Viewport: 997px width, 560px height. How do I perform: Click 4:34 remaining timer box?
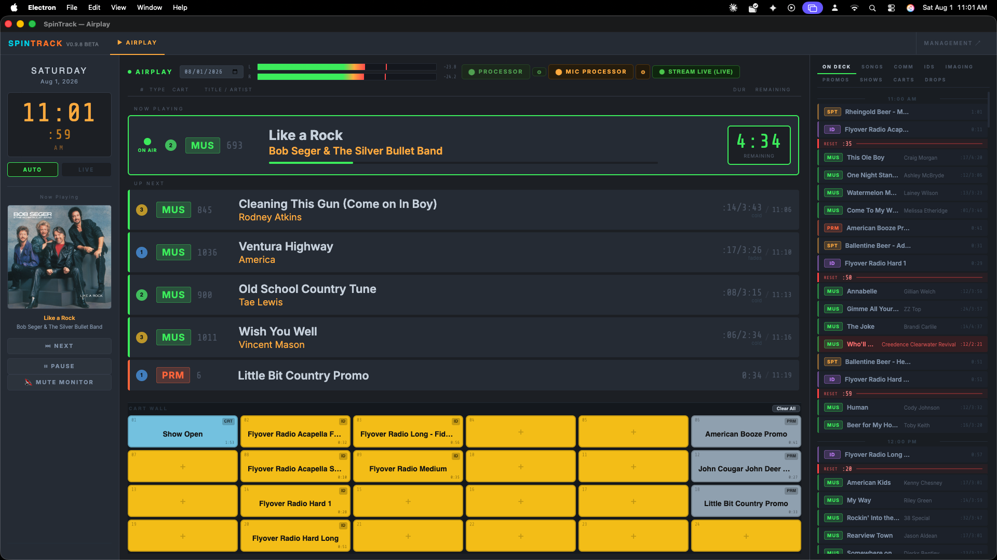tap(759, 145)
